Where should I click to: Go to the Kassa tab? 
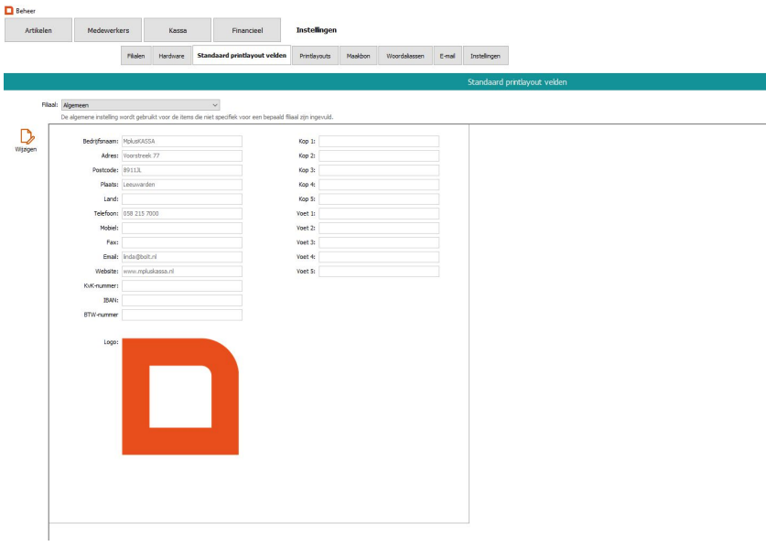pos(178,30)
